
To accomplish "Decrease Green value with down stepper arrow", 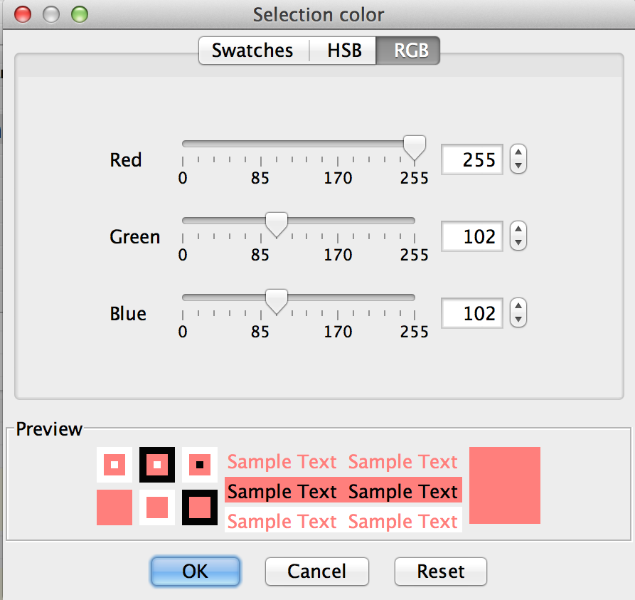I will pos(519,243).
